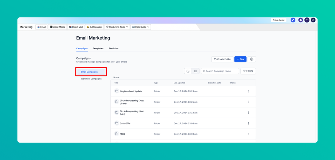Click the notifications bell icon
Viewport: 335px width, 160px height.
click(300, 20)
